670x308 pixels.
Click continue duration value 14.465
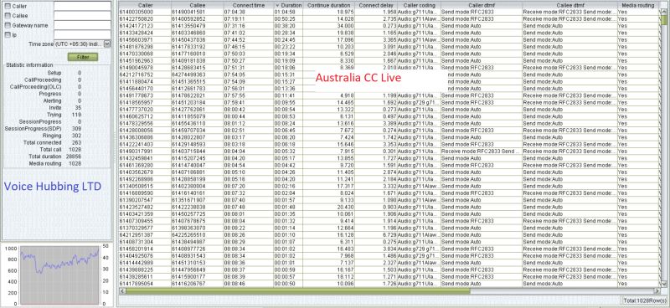coord(329,102)
